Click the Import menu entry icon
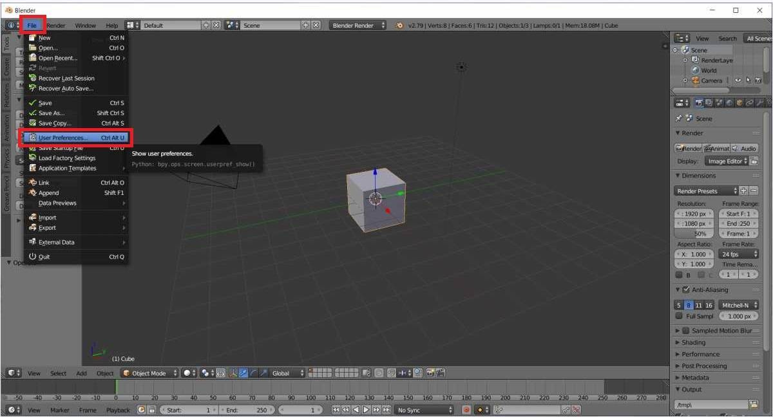773x417 pixels. coord(32,218)
